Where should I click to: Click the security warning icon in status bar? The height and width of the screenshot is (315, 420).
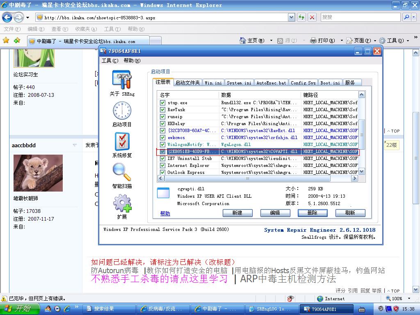coord(4,299)
